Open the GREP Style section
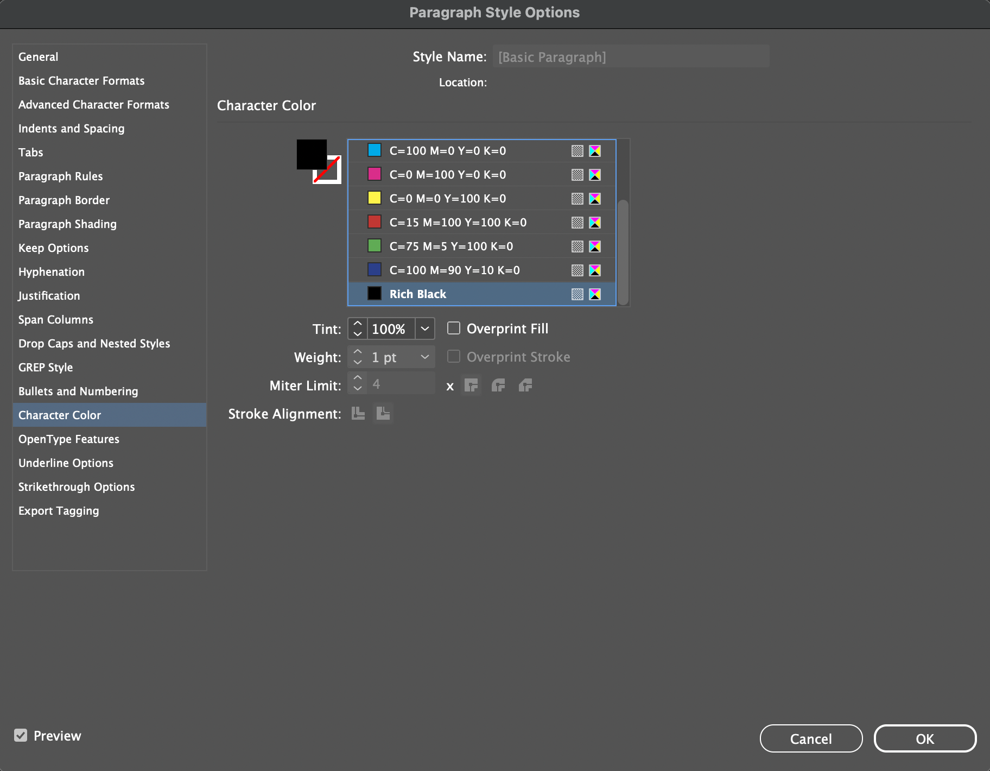 point(109,367)
